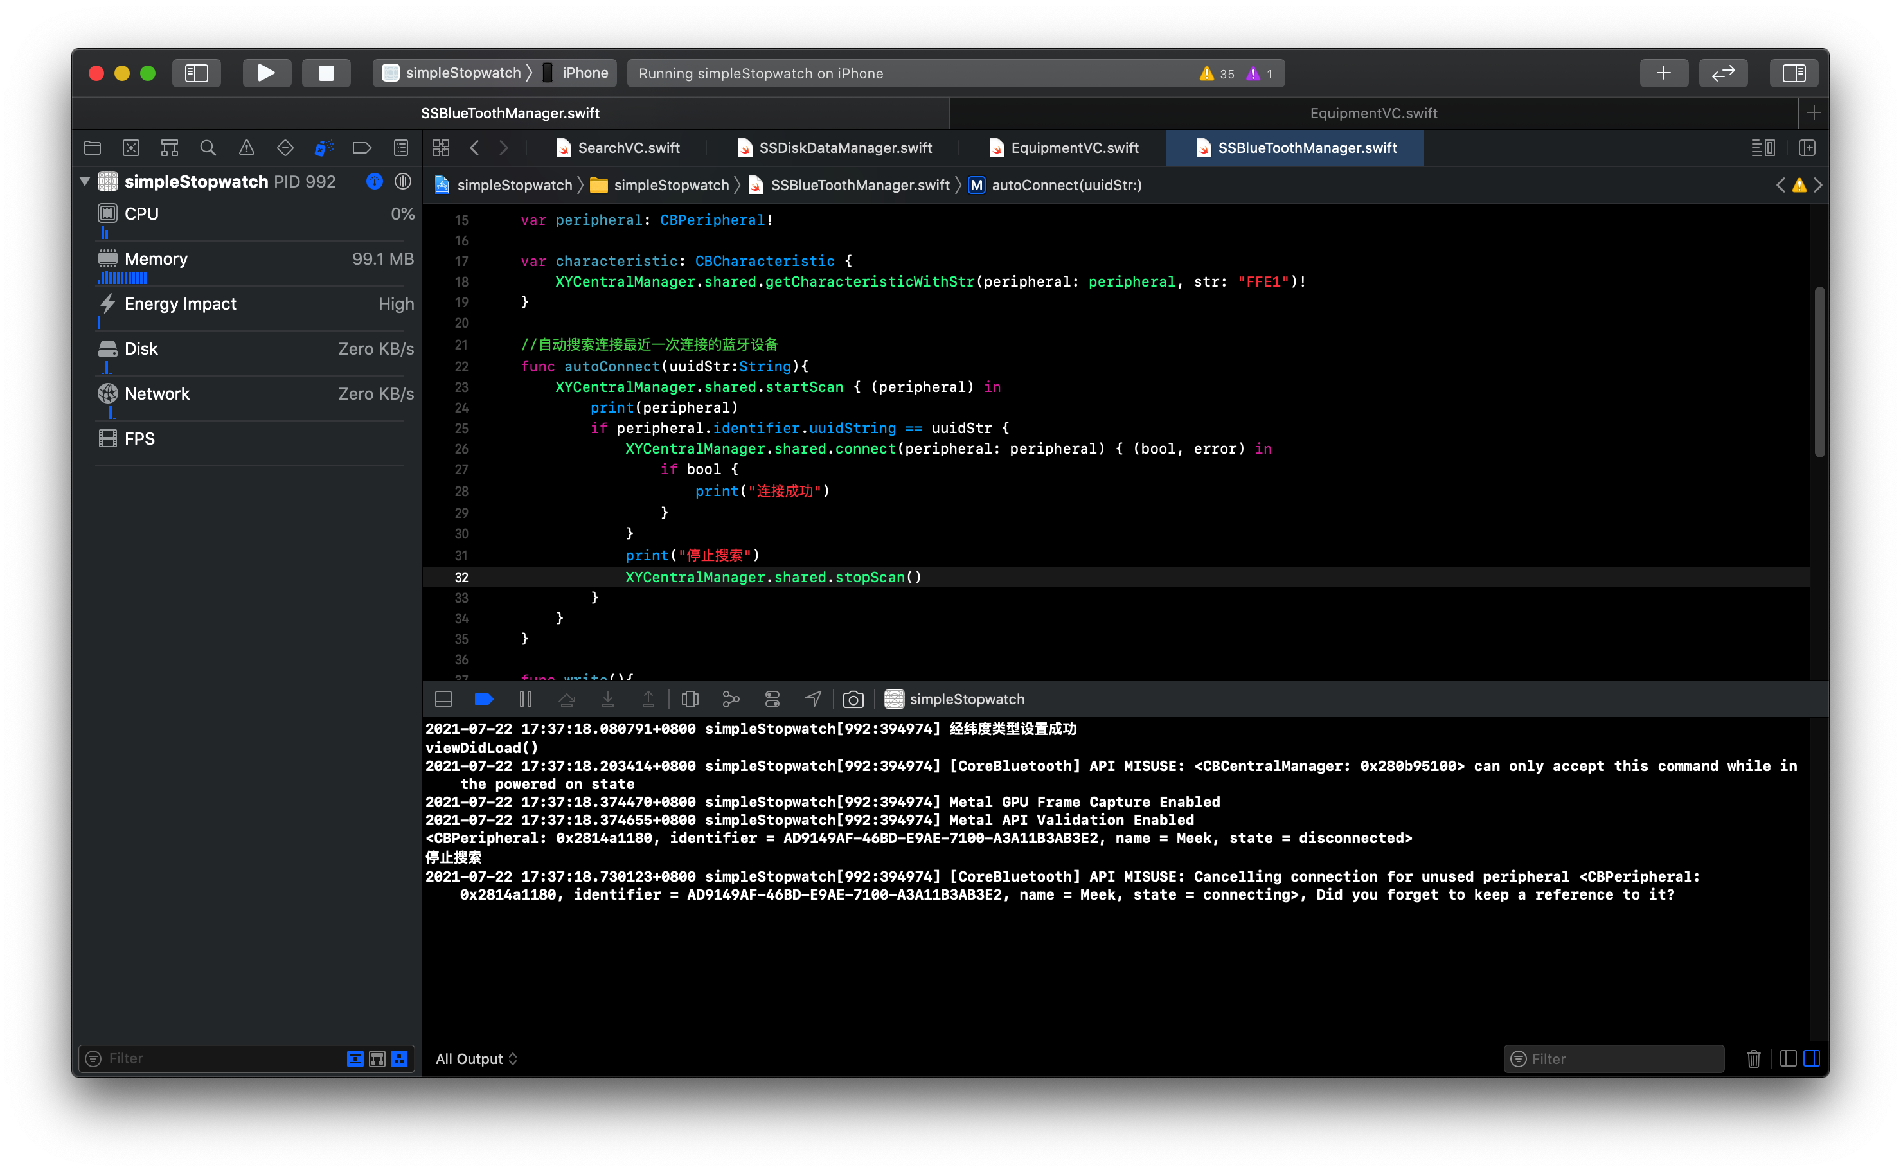Viewport: 1901px width, 1172px height.
Task: Click the Run/Play button in toolbar
Action: (266, 73)
